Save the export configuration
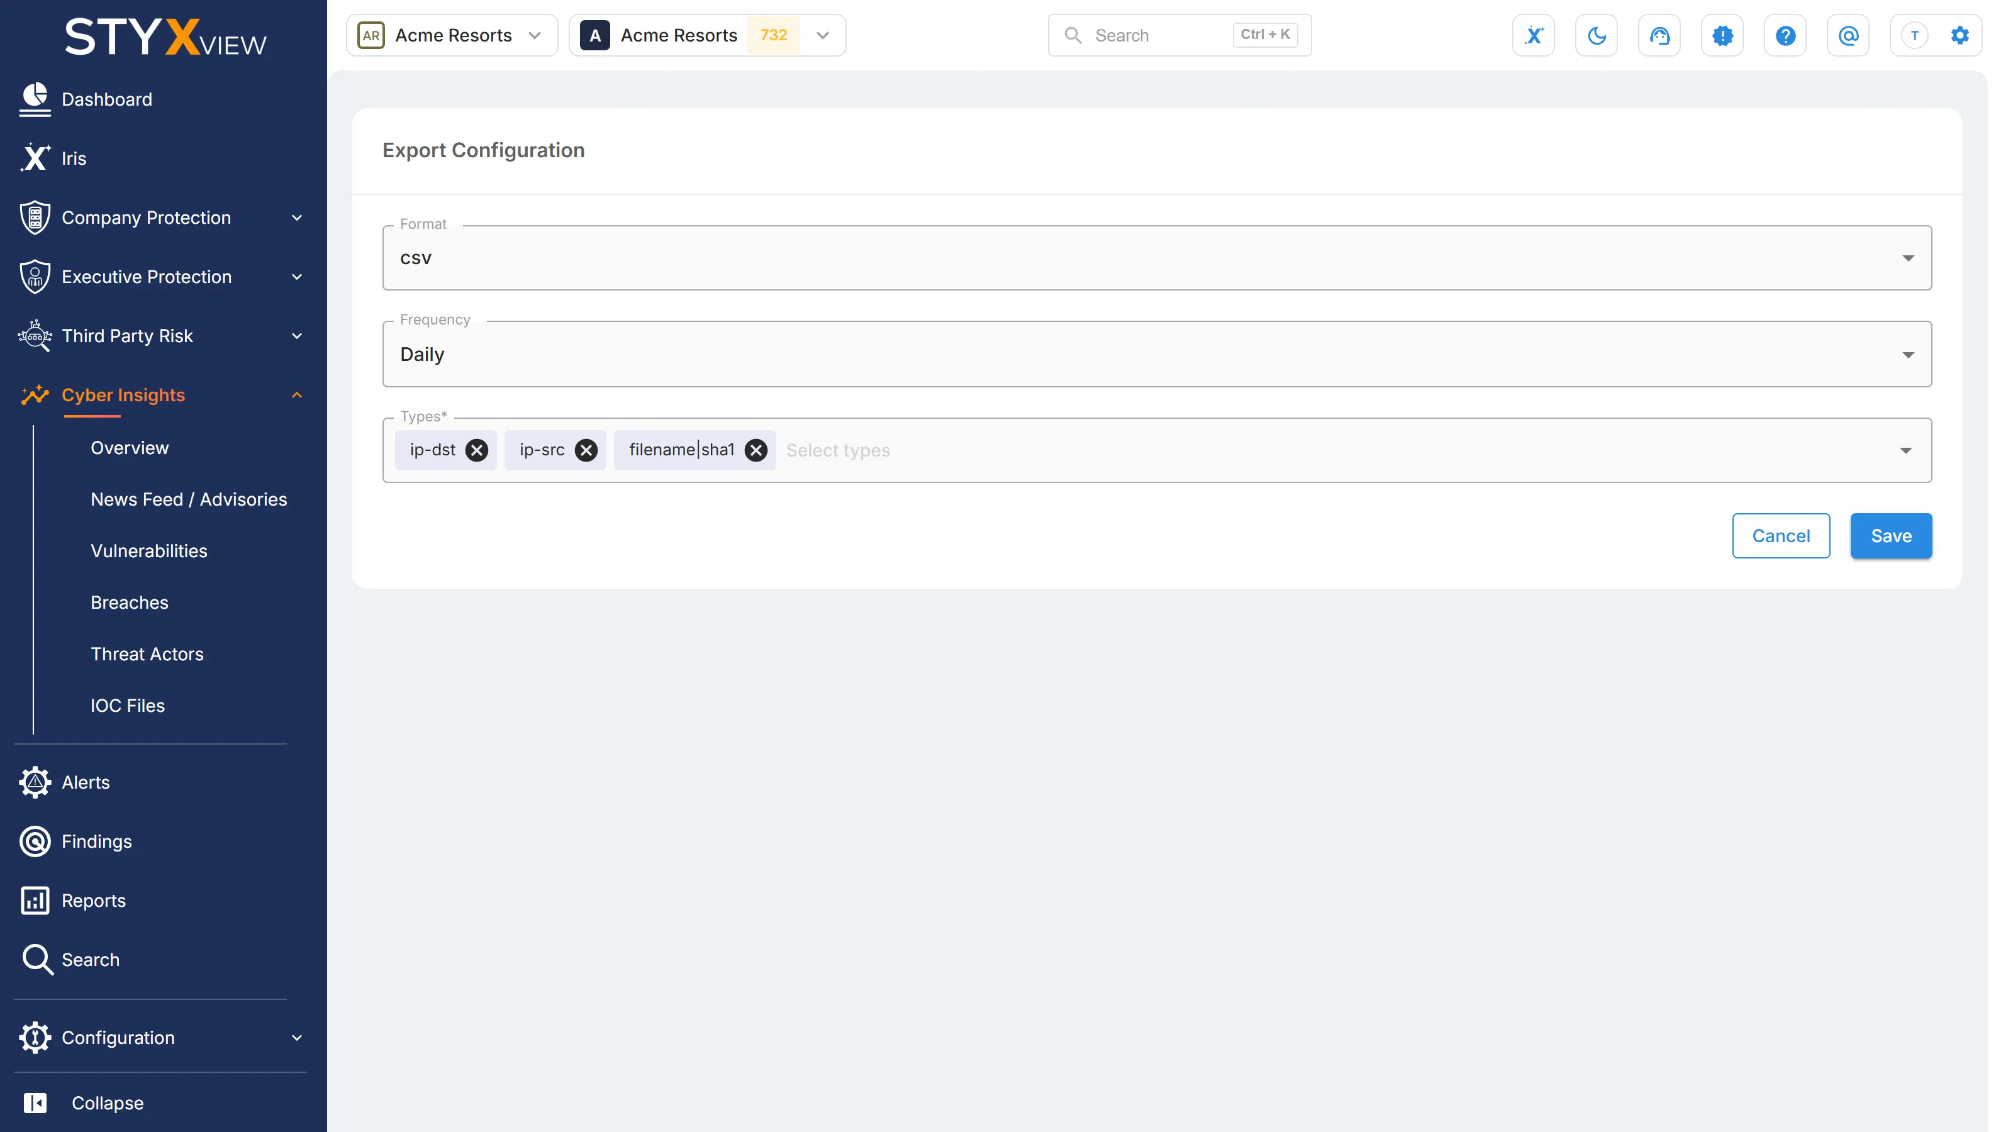Viewport: 2013px width, 1132px height. [x=1891, y=536]
